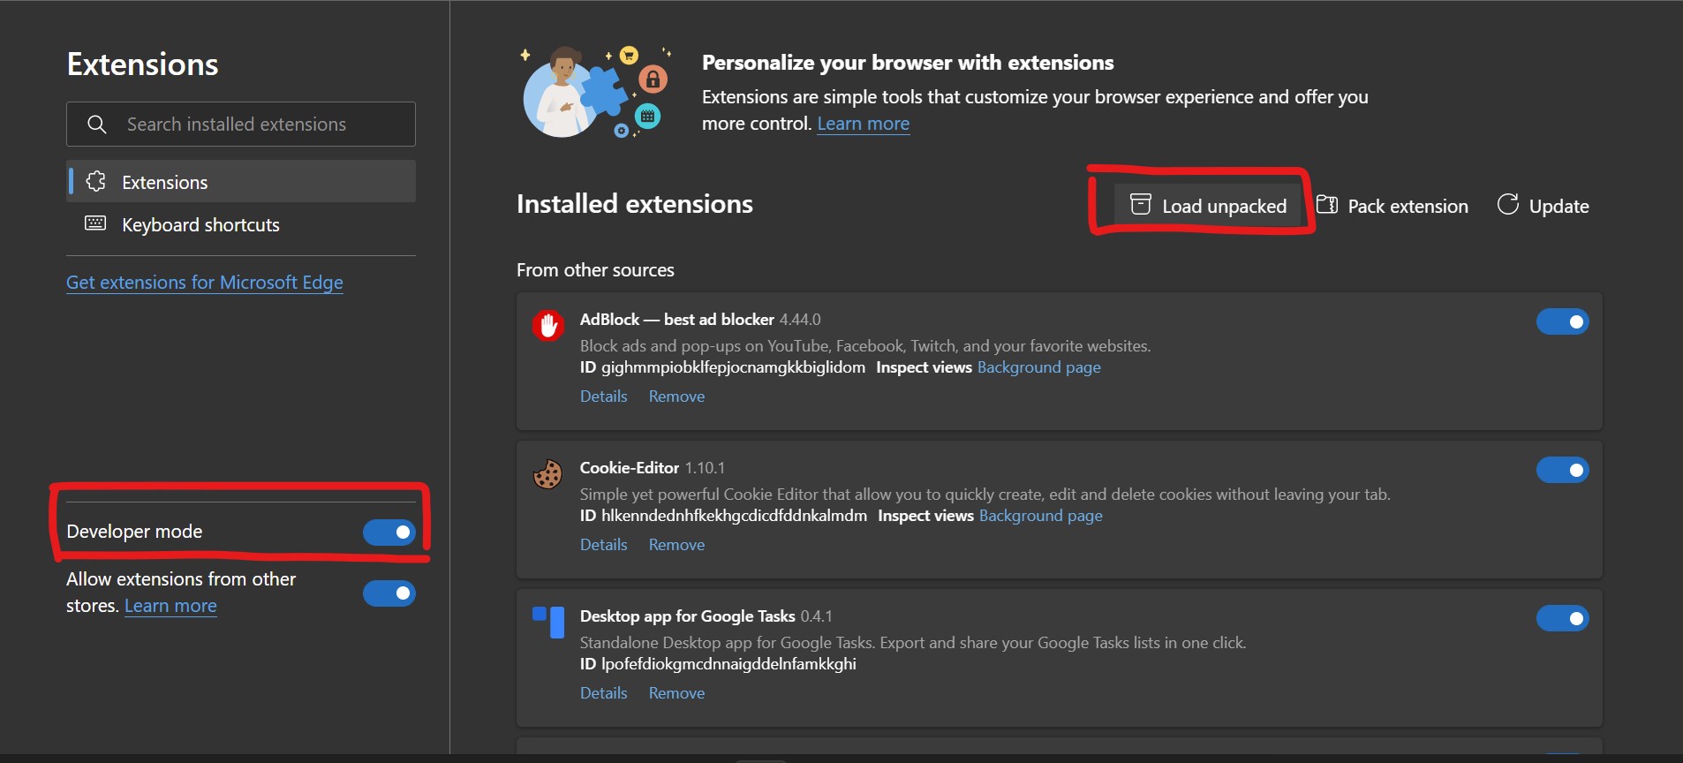Turn off the Cookie-Editor extension
This screenshot has width=1683, height=763.
click(1562, 470)
